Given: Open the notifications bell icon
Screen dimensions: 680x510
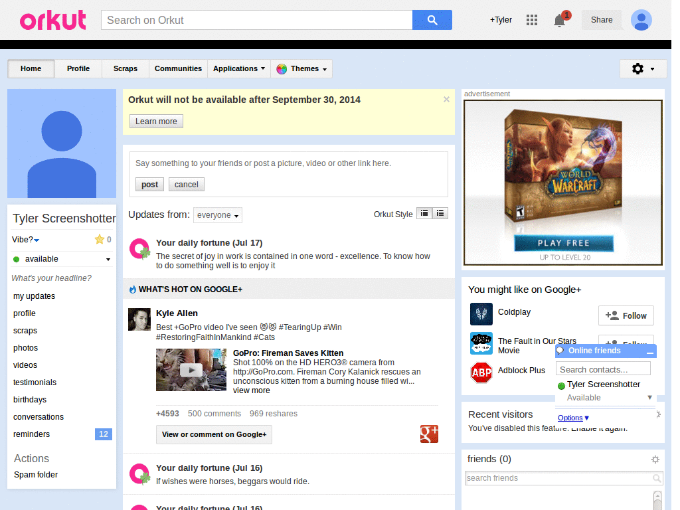Looking at the screenshot, I should click(x=559, y=20).
